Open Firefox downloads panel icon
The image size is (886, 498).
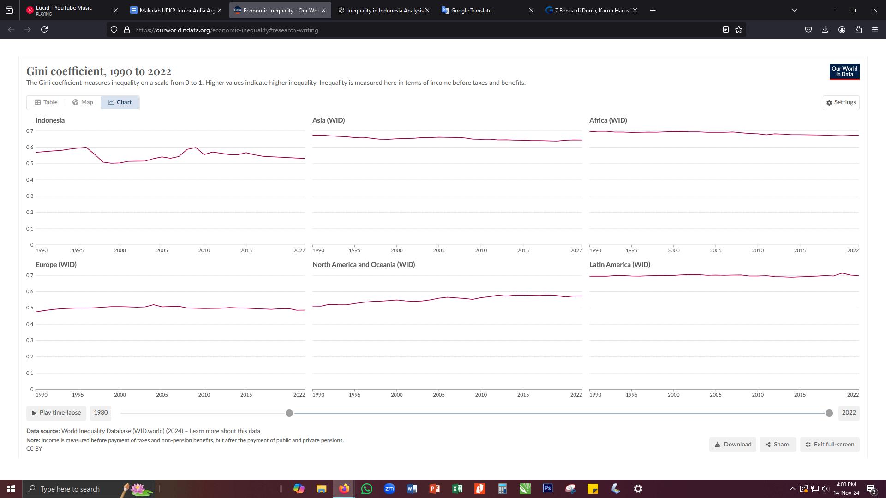pyautogui.click(x=825, y=30)
